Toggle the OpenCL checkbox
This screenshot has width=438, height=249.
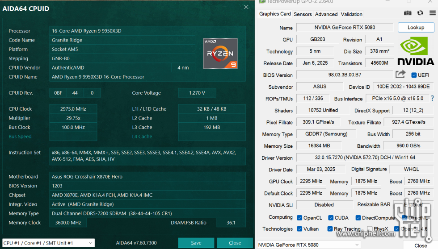tap(299, 217)
